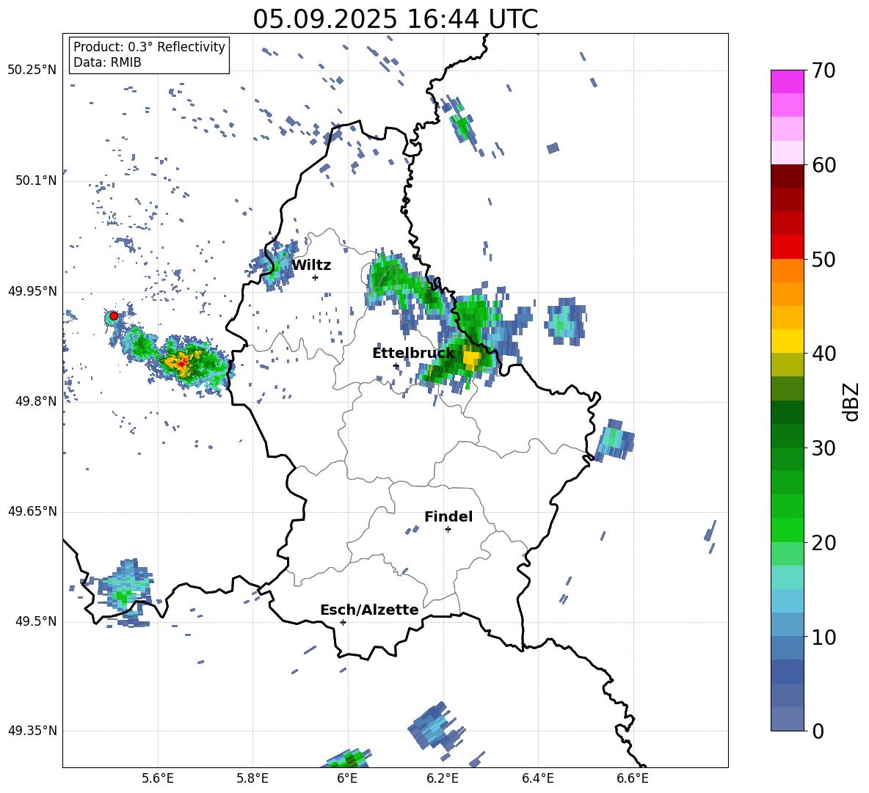Viewport: 869px width, 793px height.
Task: Click the 49.35°N latitude label
Action: click(32, 731)
